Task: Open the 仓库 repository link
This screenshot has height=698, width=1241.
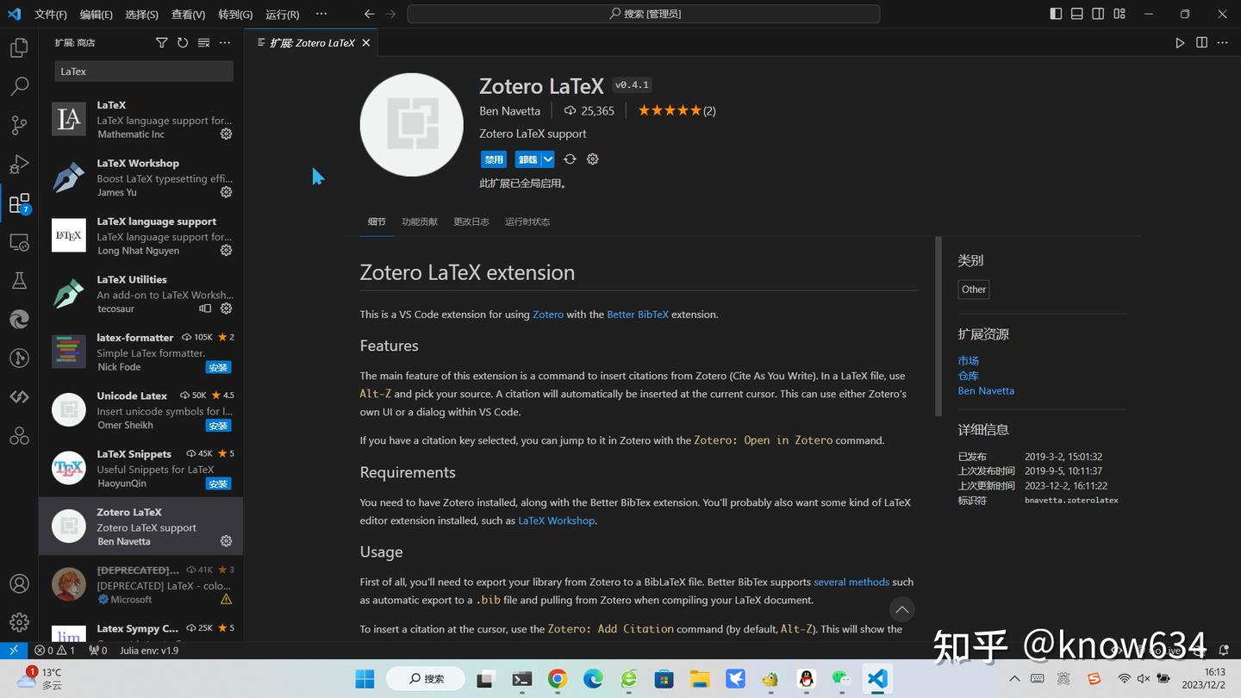Action: pos(967,375)
